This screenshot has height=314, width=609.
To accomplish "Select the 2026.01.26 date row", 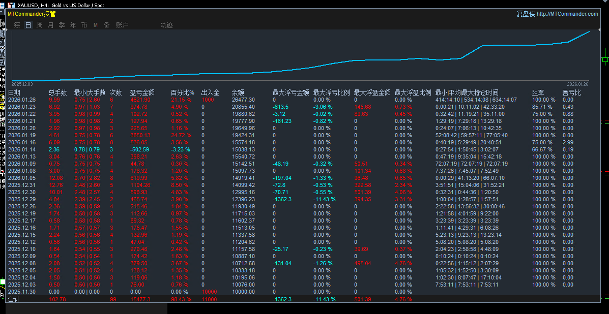I will click(x=22, y=100).
